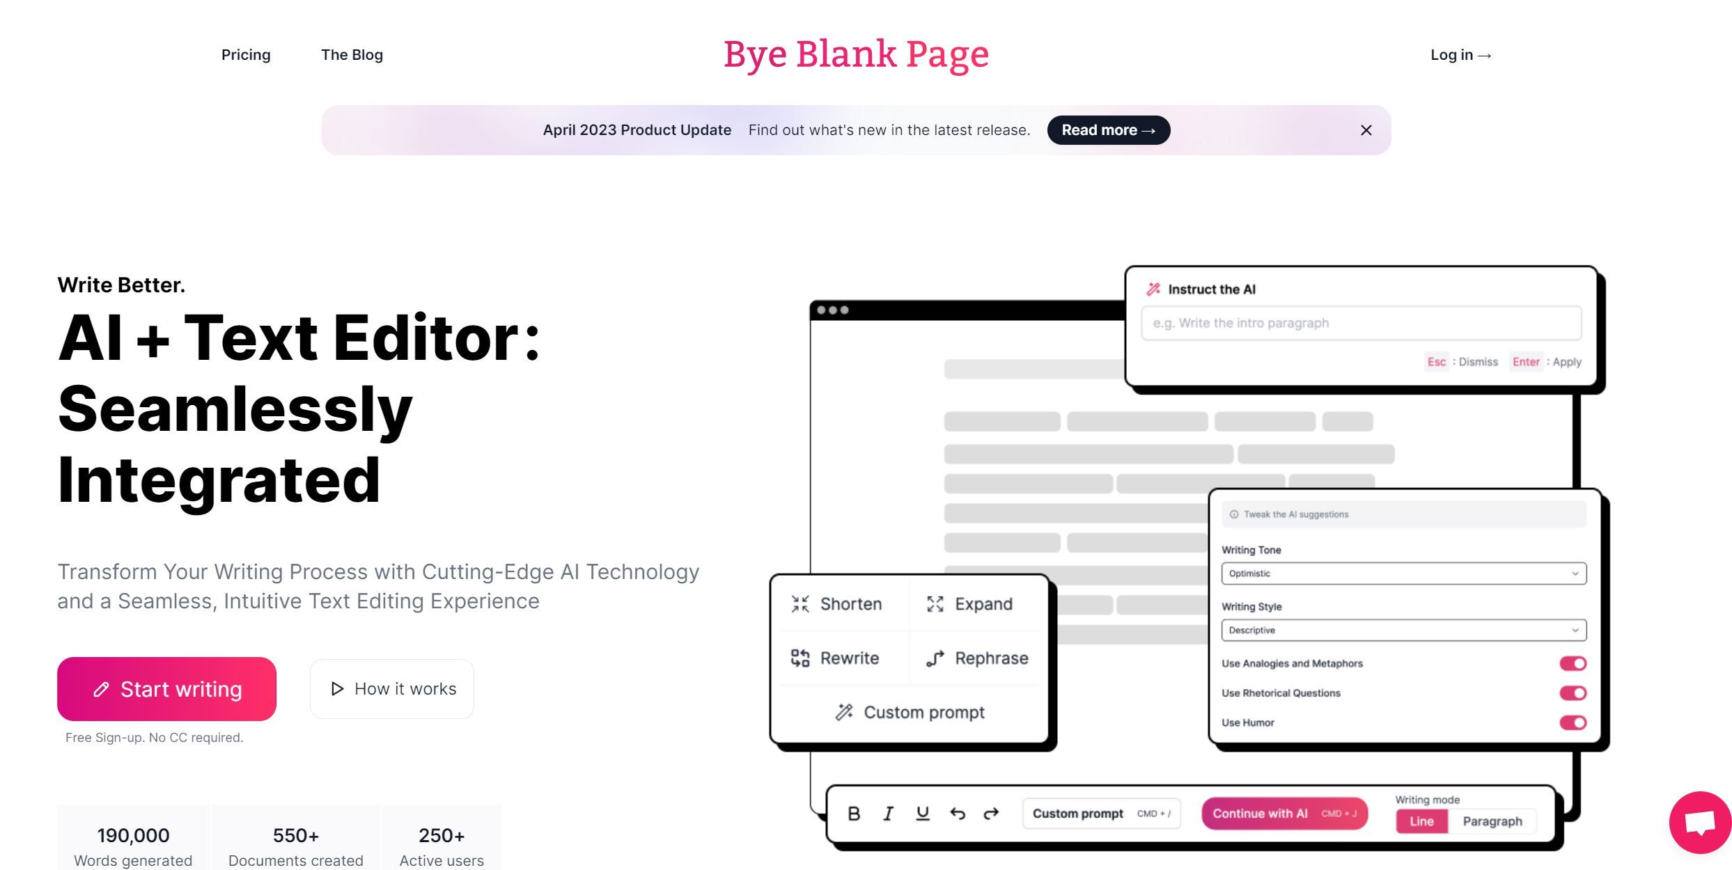Expand the Writing Tone dropdown

click(x=1401, y=573)
